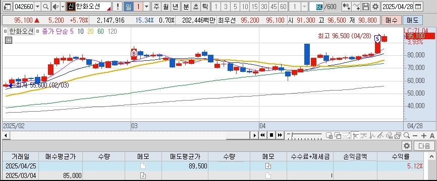Select the 일 daily period toggle
The image size is (437, 181).
tap(128, 7)
